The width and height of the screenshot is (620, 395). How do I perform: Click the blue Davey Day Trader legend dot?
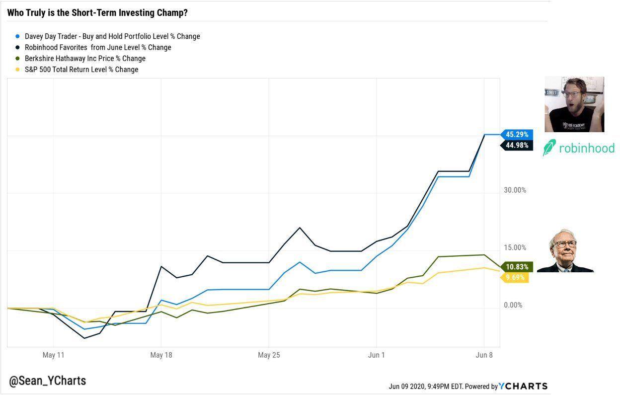pos(18,36)
